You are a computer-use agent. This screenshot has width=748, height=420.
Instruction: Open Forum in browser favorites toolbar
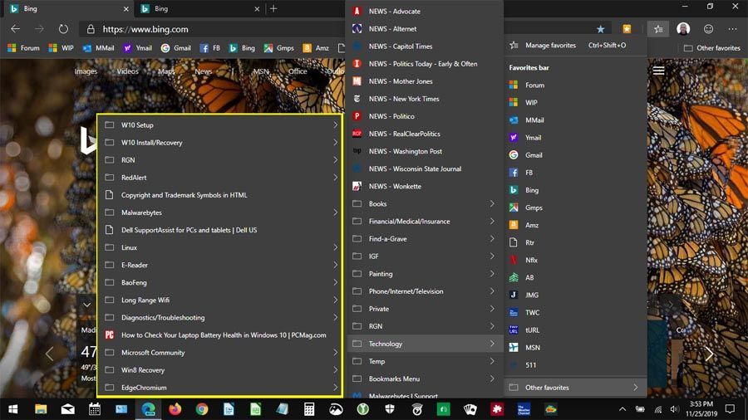click(24, 48)
